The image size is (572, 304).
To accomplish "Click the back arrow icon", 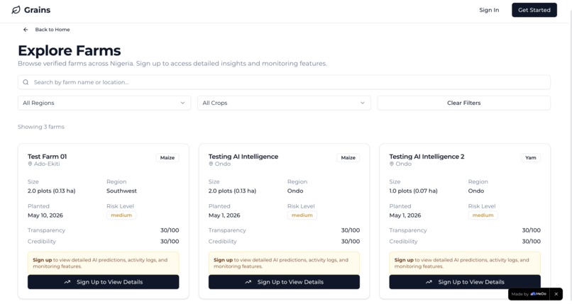I will (26, 30).
